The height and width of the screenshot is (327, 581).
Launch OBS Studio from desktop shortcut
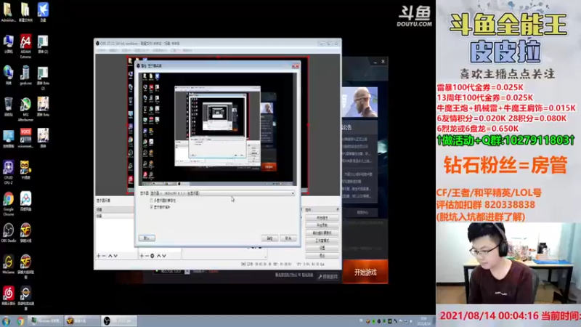click(8, 233)
